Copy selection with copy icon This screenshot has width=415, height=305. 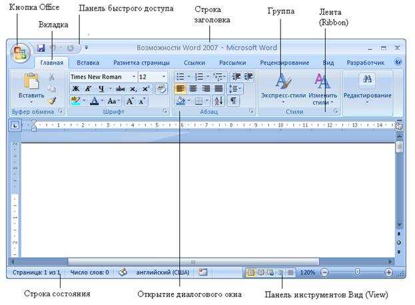pyautogui.click(x=51, y=89)
